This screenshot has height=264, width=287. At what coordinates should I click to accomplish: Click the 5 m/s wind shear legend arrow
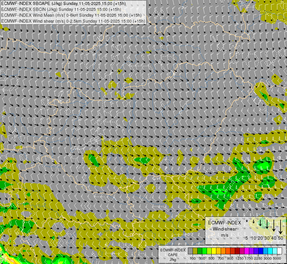(x=247, y=221)
